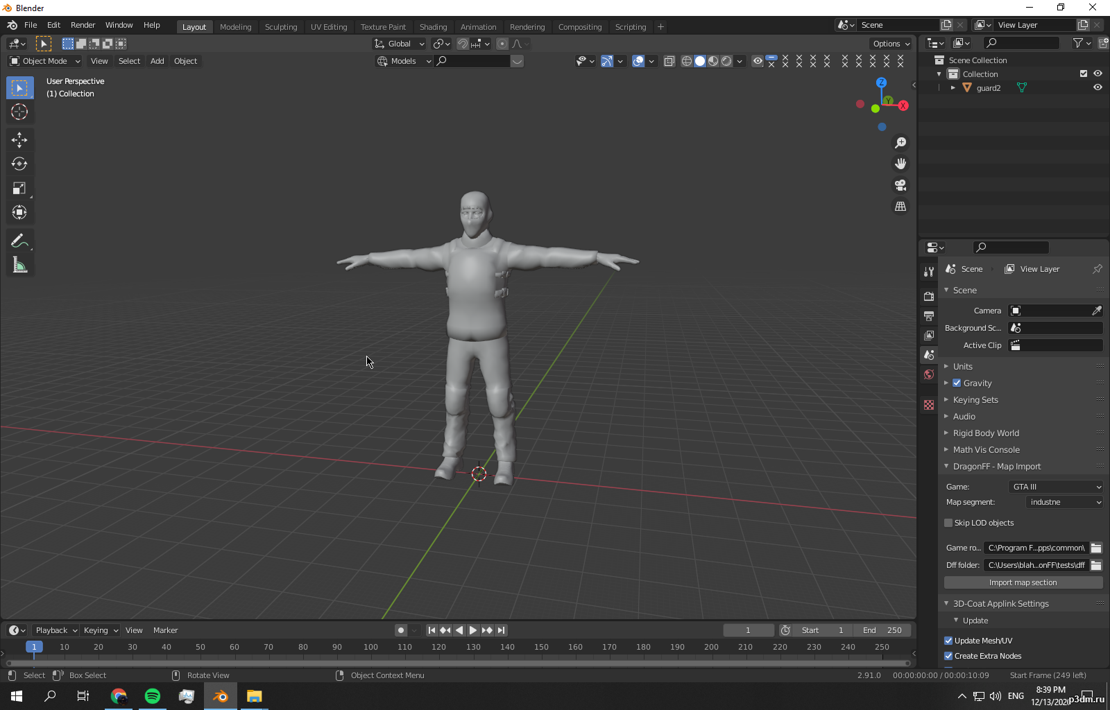Toggle camera view in viewport

(x=900, y=185)
